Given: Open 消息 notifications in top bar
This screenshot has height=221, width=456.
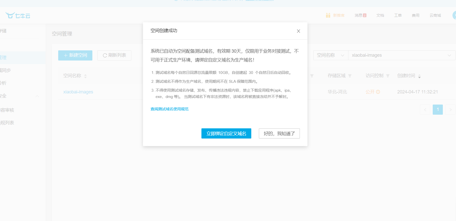Looking at the screenshot, I should point(360,15).
